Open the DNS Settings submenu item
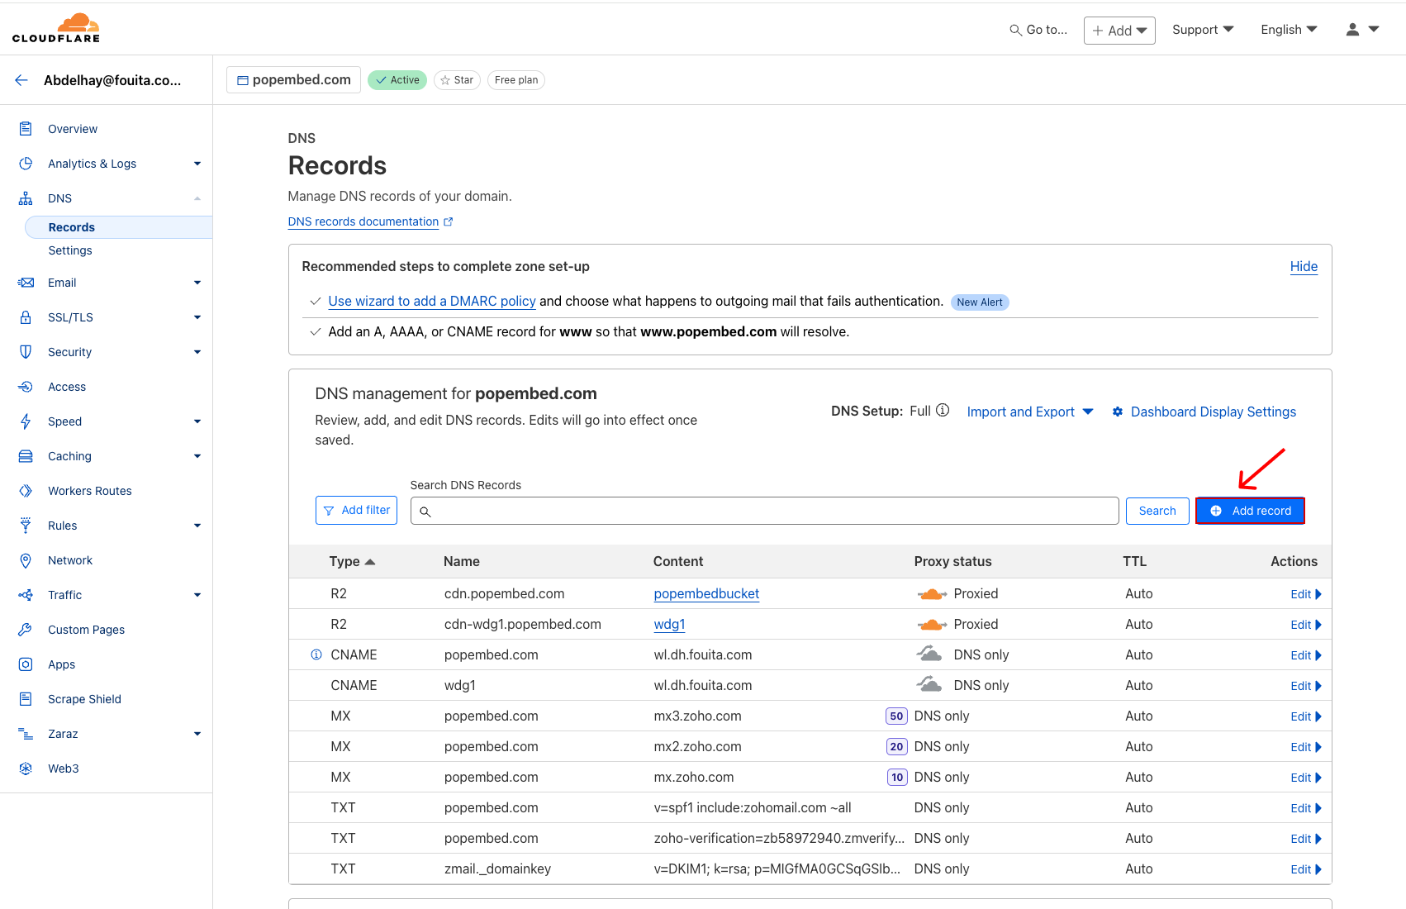 70,250
